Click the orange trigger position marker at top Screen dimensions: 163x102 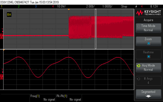[69, 9]
